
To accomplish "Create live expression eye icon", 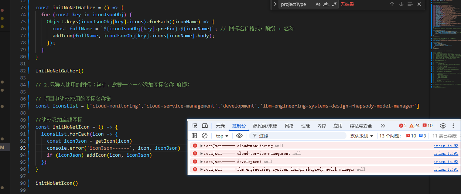I will [x=239, y=136].
